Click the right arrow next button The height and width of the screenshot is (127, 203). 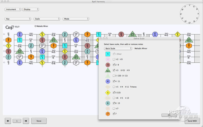[x=26, y=121]
